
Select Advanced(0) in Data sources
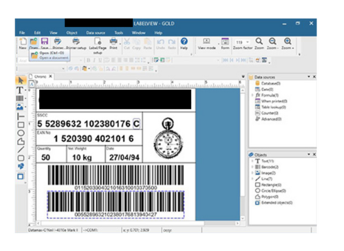click(x=268, y=119)
